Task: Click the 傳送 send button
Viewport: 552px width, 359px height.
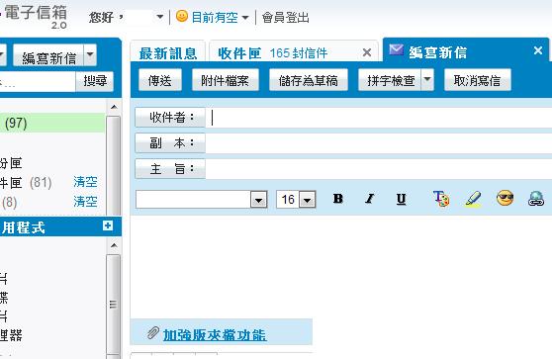Action: point(160,80)
